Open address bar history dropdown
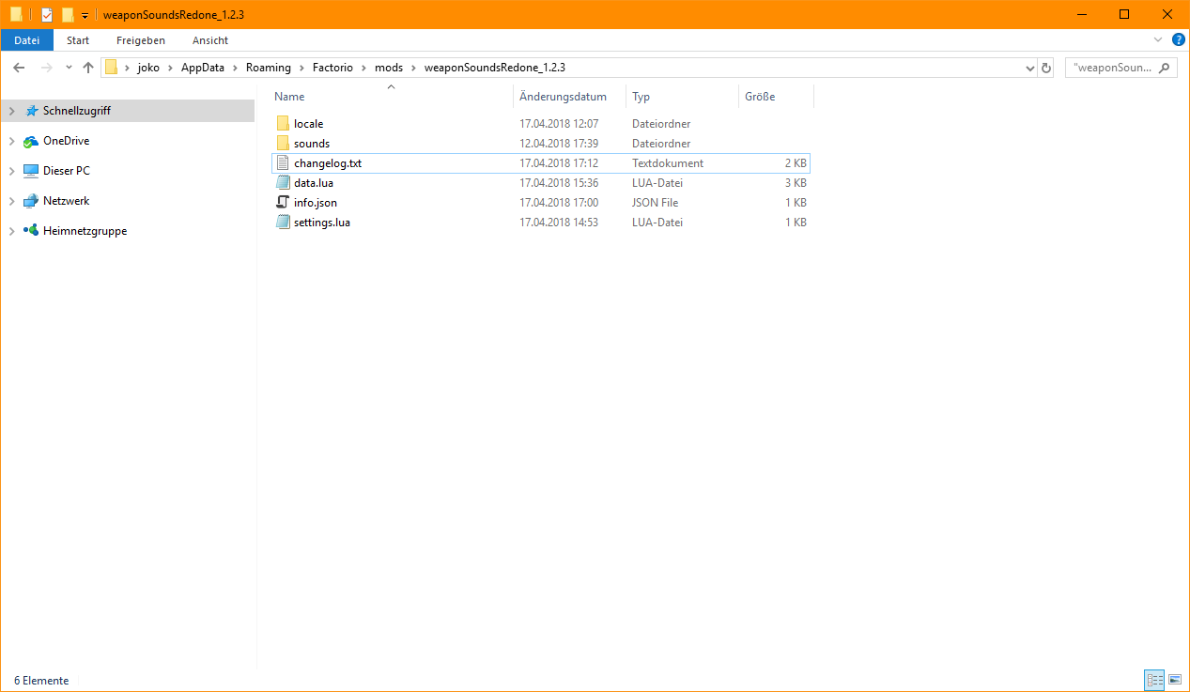Screen dimensions: 1190x692 coord(1029,68)
